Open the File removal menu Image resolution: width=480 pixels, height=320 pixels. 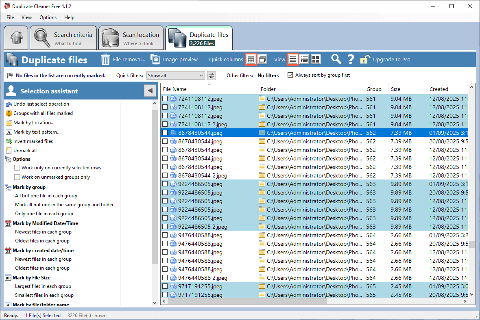(123, 59)
